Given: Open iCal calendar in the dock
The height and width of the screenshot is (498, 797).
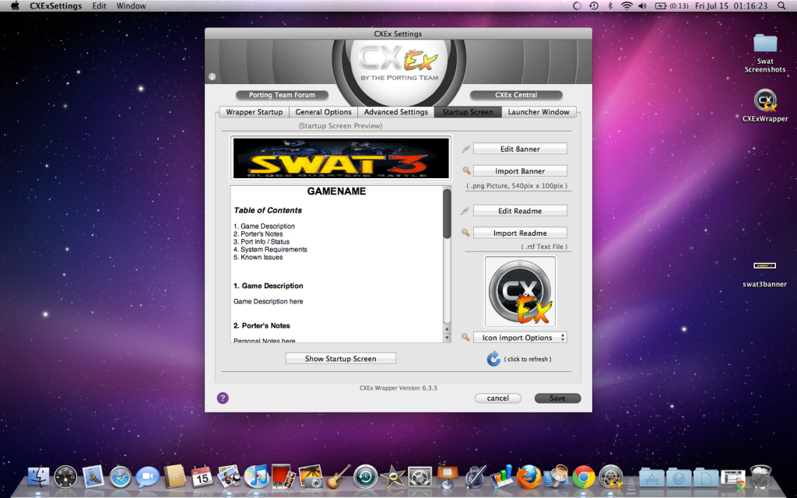Looking at the screenshot, I should point(202,477).
